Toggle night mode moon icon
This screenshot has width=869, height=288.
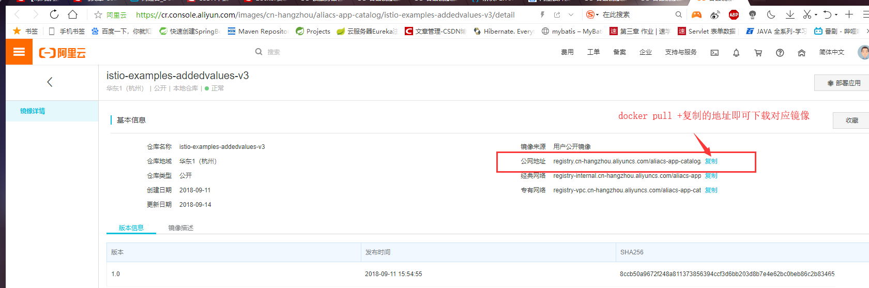click(771, 14)
